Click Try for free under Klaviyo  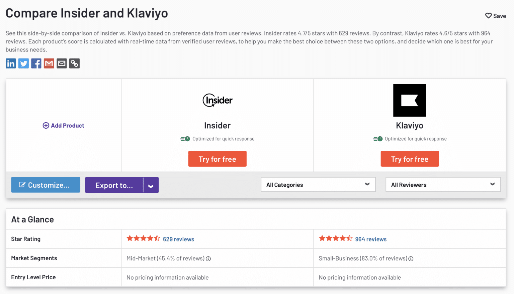tap(410, 159)
